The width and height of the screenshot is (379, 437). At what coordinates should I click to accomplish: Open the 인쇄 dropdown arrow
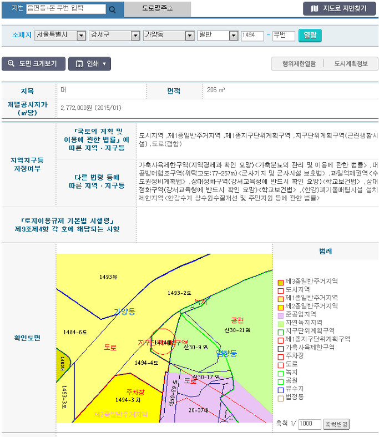(104, 64)
